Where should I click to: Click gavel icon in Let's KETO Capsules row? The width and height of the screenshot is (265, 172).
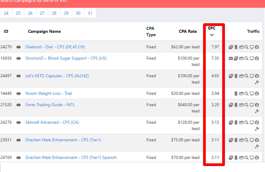pyautogui.click(x=257, y=82)
